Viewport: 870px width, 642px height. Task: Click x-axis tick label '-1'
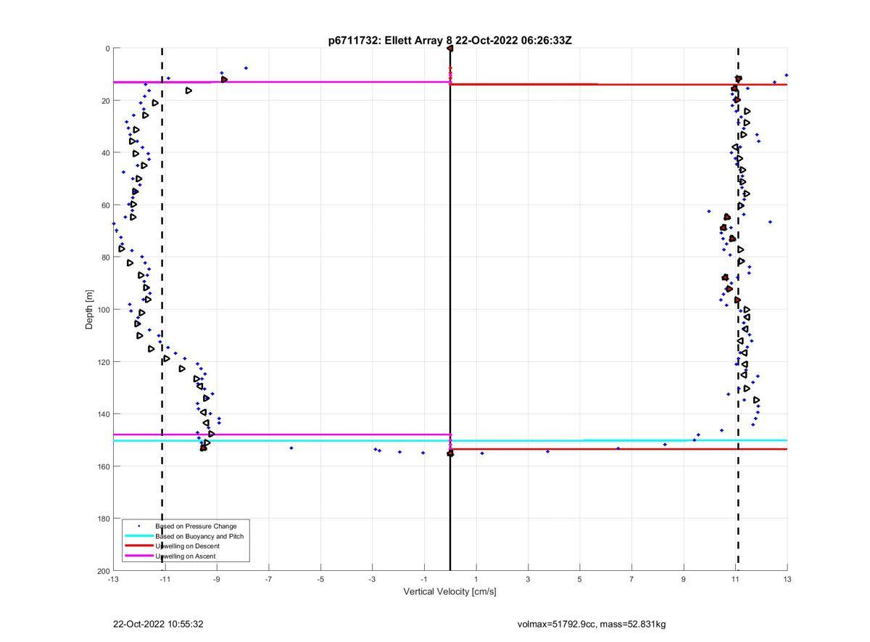[x=424, y=580]
